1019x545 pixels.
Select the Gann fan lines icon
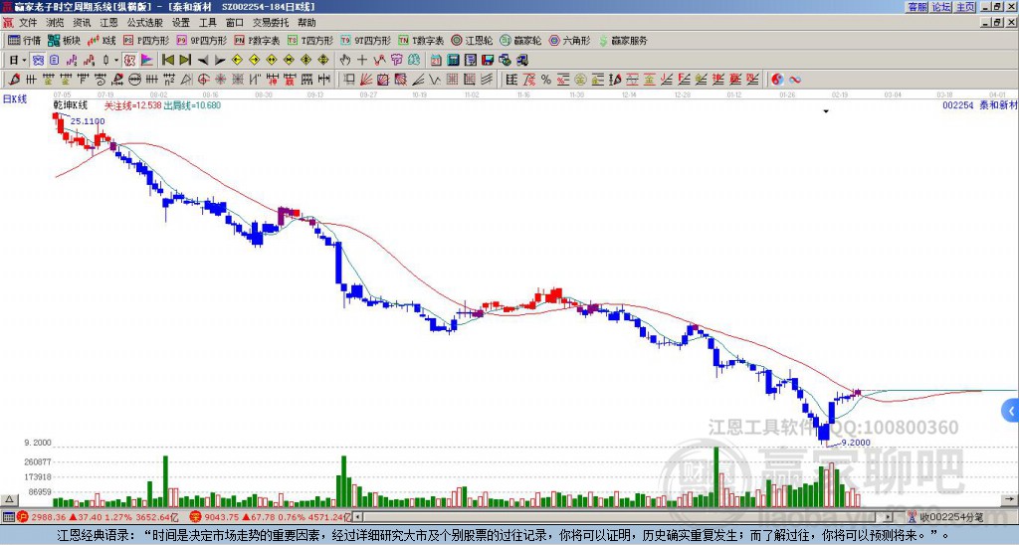(366, 80)
